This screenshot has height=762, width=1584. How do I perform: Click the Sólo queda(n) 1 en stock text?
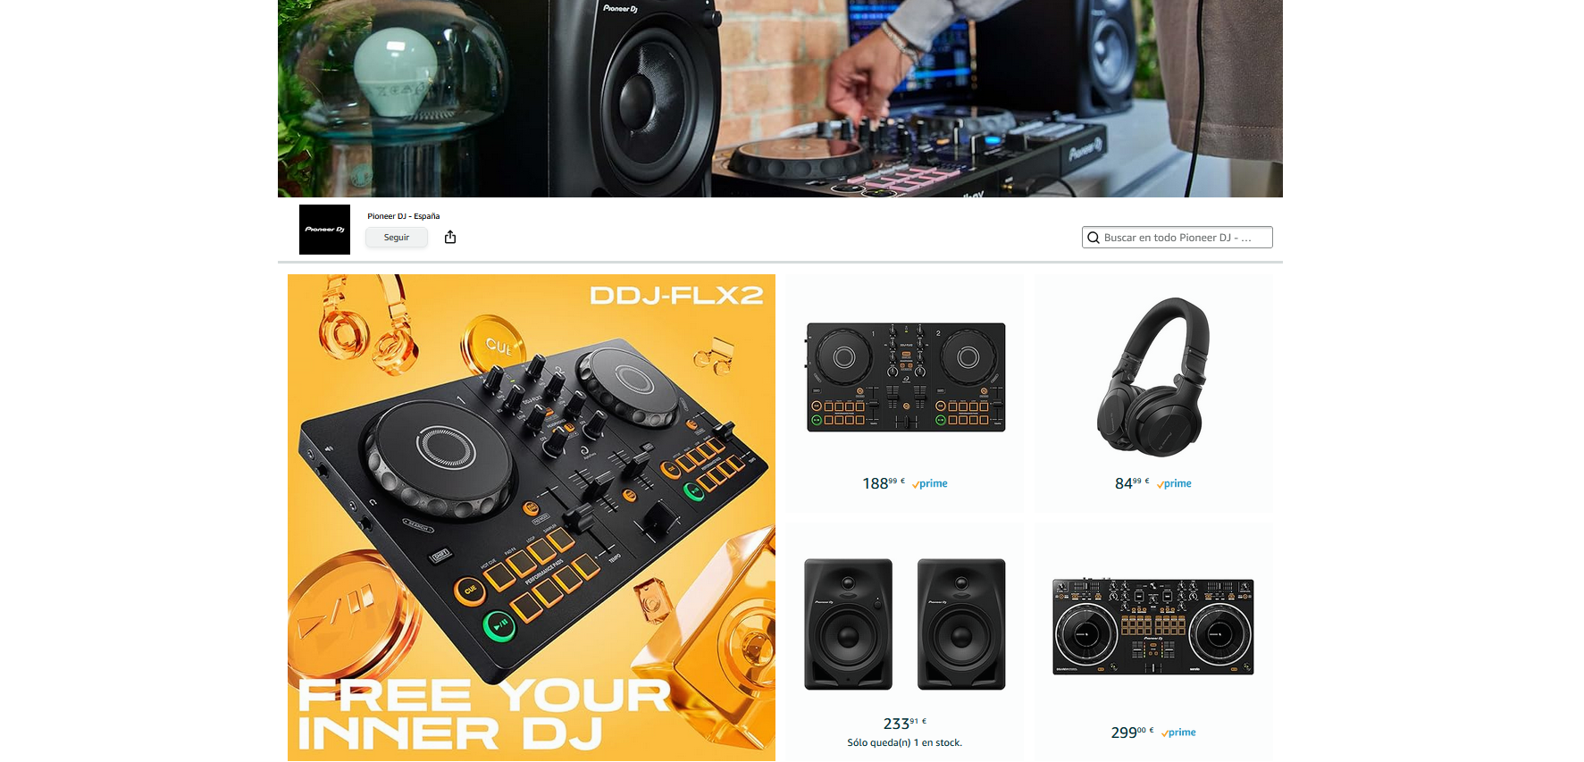point(905,743)
